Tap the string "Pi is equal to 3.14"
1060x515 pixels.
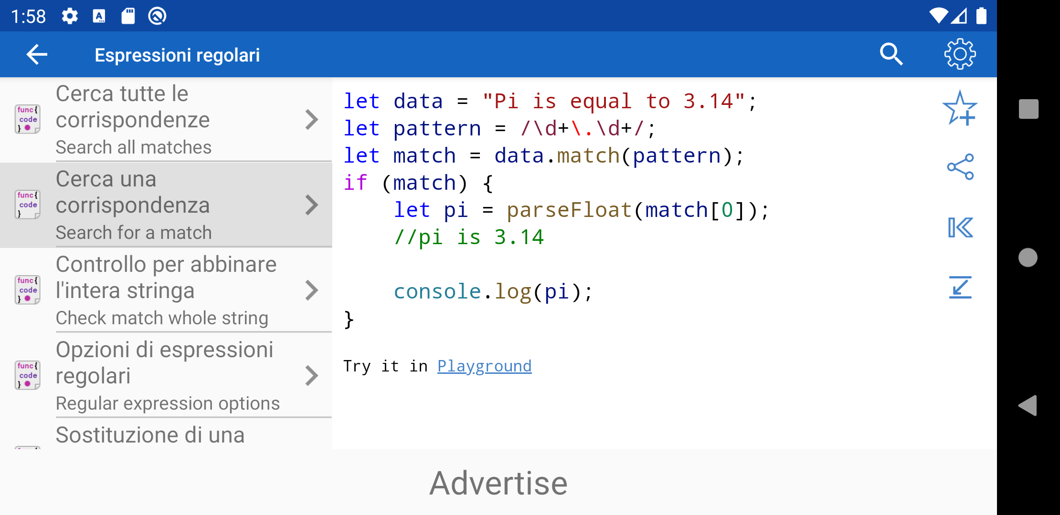614,101
